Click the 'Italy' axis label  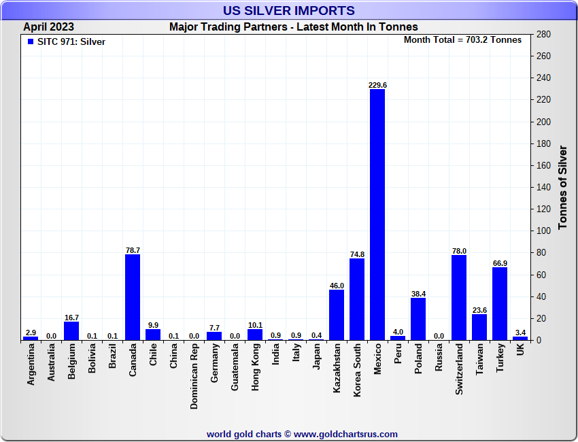296,352
